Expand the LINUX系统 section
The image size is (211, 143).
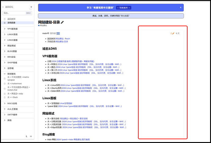(12, 34)
